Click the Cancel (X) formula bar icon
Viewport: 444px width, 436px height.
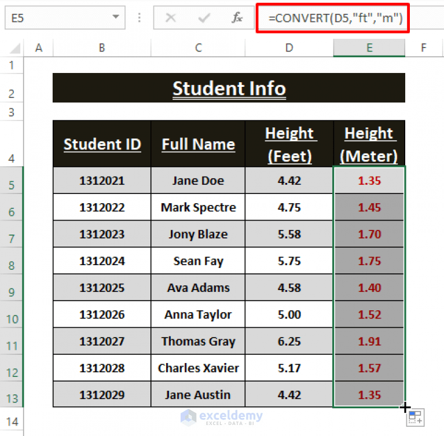pos(170,18)
